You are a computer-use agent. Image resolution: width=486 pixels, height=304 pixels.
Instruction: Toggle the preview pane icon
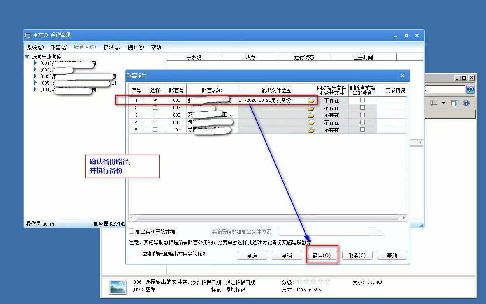pyautogui.click(x=454, y=103)
